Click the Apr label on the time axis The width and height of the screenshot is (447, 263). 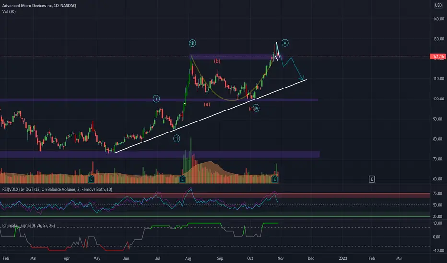pyautogui.click(x=66, y=258)
